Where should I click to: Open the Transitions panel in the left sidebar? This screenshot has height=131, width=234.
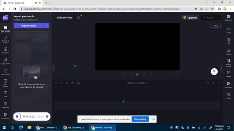click(5, 116)
